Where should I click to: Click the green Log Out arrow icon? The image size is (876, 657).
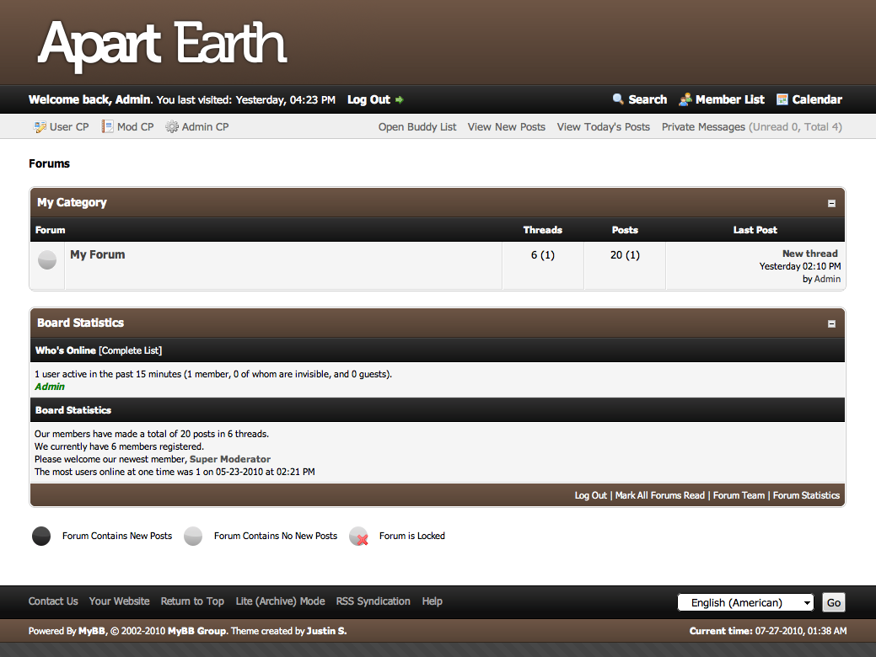400,100
